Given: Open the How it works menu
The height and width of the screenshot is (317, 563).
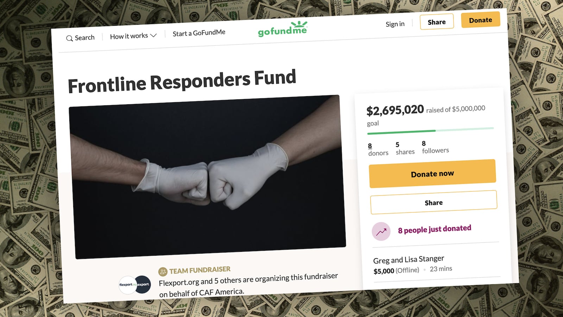Looking at the screenshot, I should tap(133, 36).
